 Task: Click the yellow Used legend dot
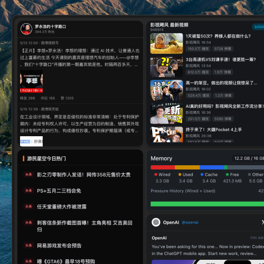pyautogui.click(x=180, y=175)
